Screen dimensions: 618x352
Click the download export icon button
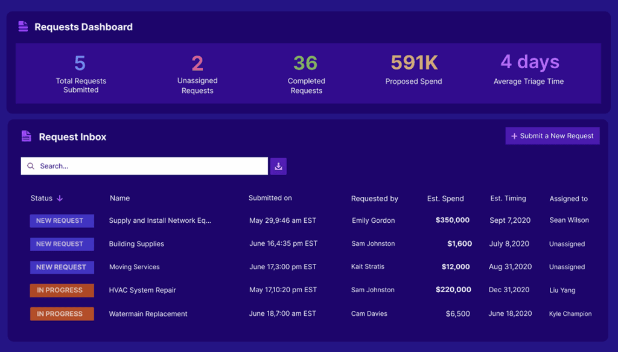278,166
